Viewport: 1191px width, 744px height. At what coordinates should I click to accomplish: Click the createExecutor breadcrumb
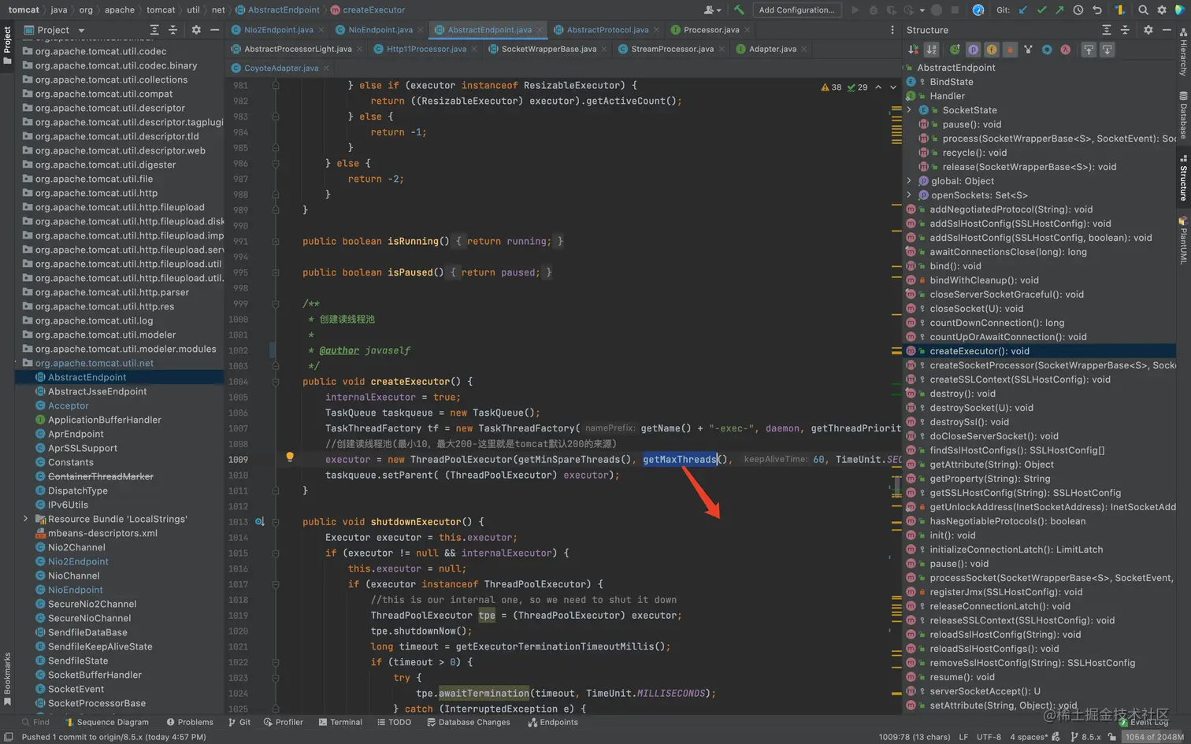[368, 10]
